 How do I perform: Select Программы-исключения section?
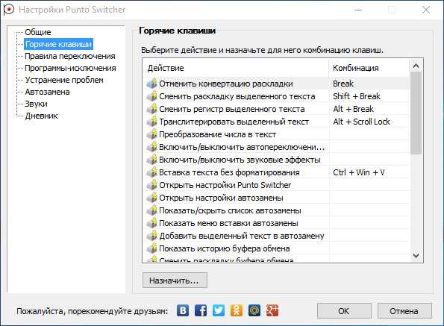(70, 68)
